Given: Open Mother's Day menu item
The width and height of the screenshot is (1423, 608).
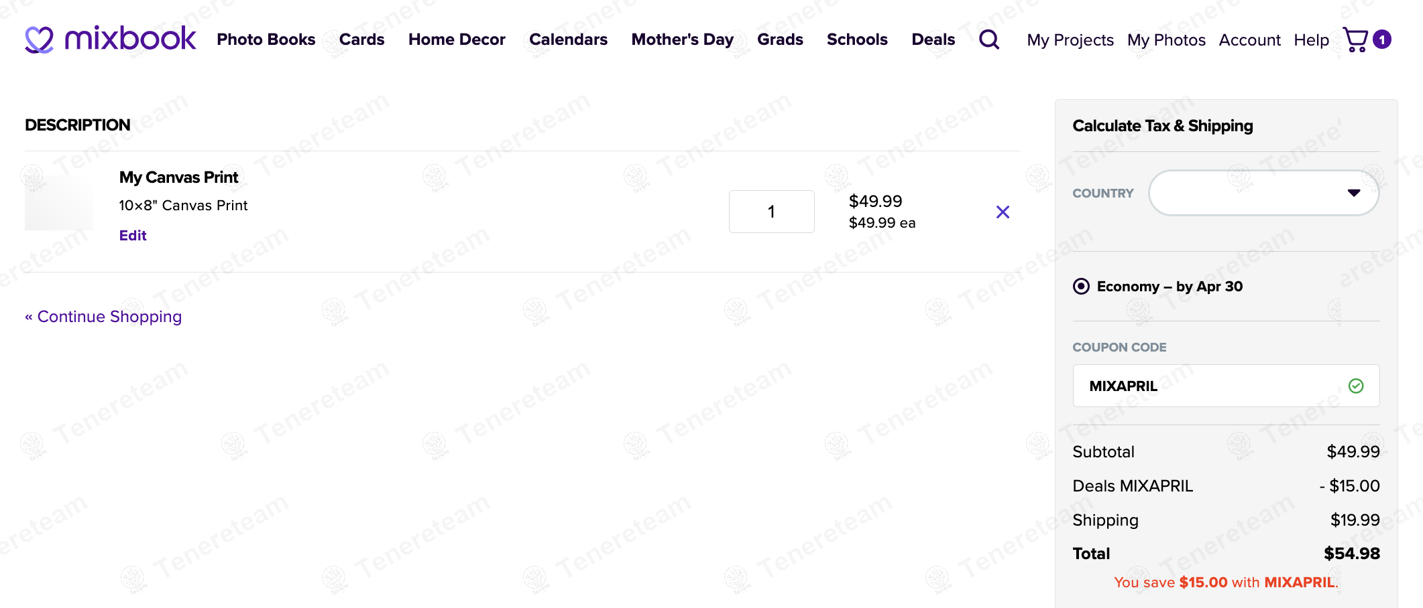Looking at the screenshot, I should [682, 40].
